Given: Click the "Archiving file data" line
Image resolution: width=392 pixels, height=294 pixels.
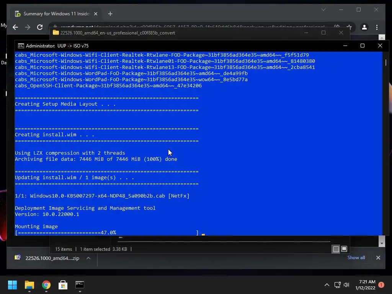Looking at the screenshot, I should click(x=96, y=159).
